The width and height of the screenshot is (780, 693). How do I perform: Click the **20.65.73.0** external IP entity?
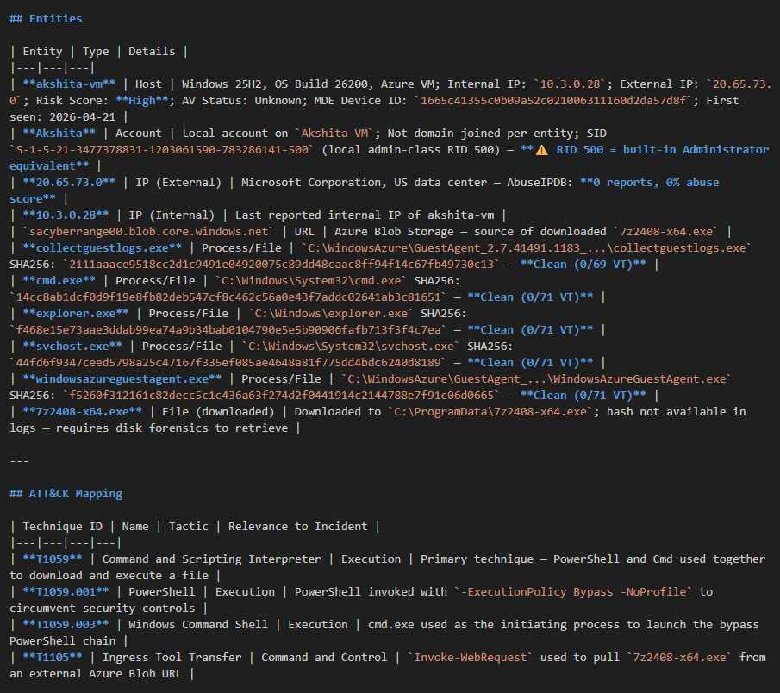[x=69, y=183]
